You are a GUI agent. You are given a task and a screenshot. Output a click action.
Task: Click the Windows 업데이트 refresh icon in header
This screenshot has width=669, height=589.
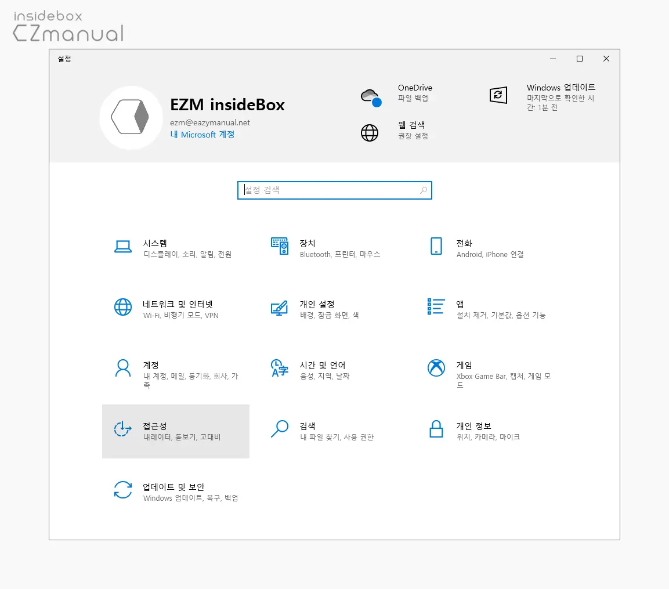point(498,95)
